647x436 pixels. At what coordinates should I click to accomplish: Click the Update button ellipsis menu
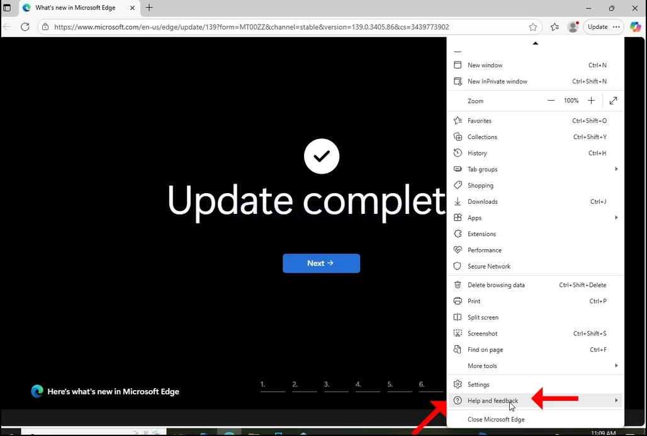click(x=616, y=27)
